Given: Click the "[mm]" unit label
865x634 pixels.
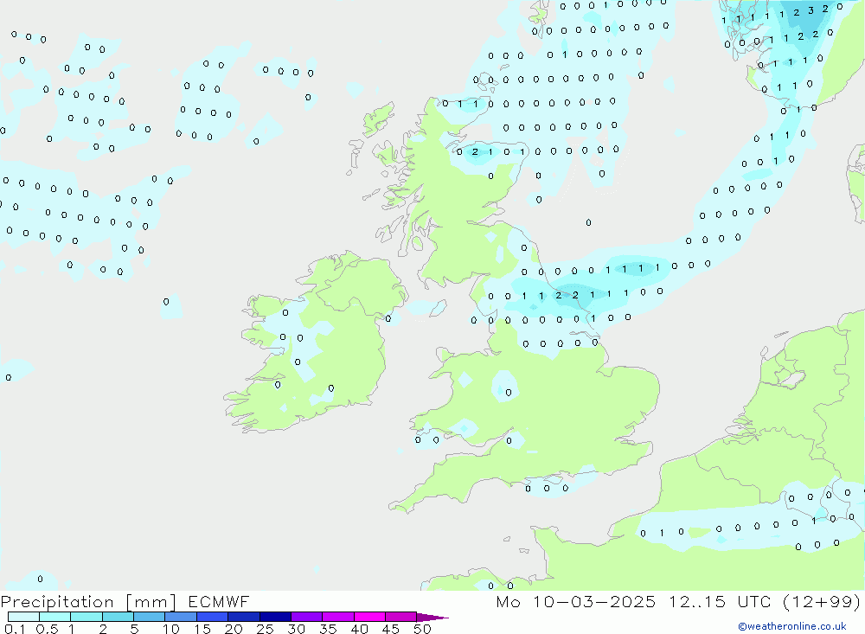Looking at the screenshot, I should coord(151,602).
